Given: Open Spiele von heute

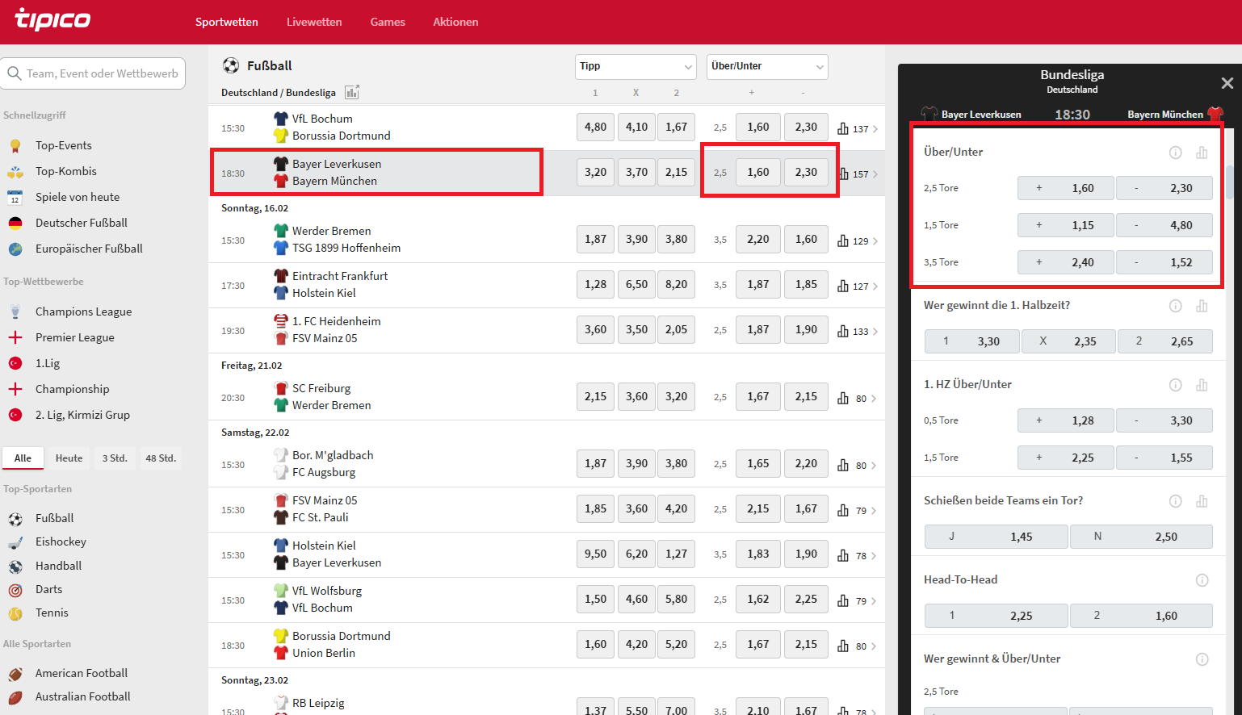Looking at the screenshot, I should pyautogui.click(x=78, y=197).
